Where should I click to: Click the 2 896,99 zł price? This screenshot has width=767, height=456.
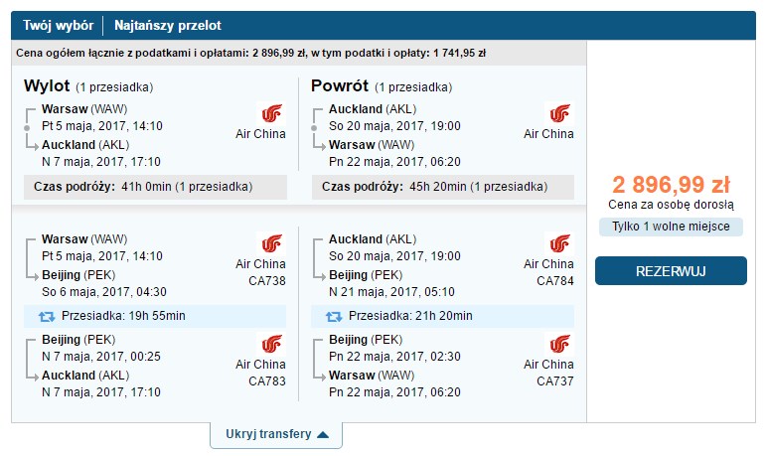(x=671, y=185)
